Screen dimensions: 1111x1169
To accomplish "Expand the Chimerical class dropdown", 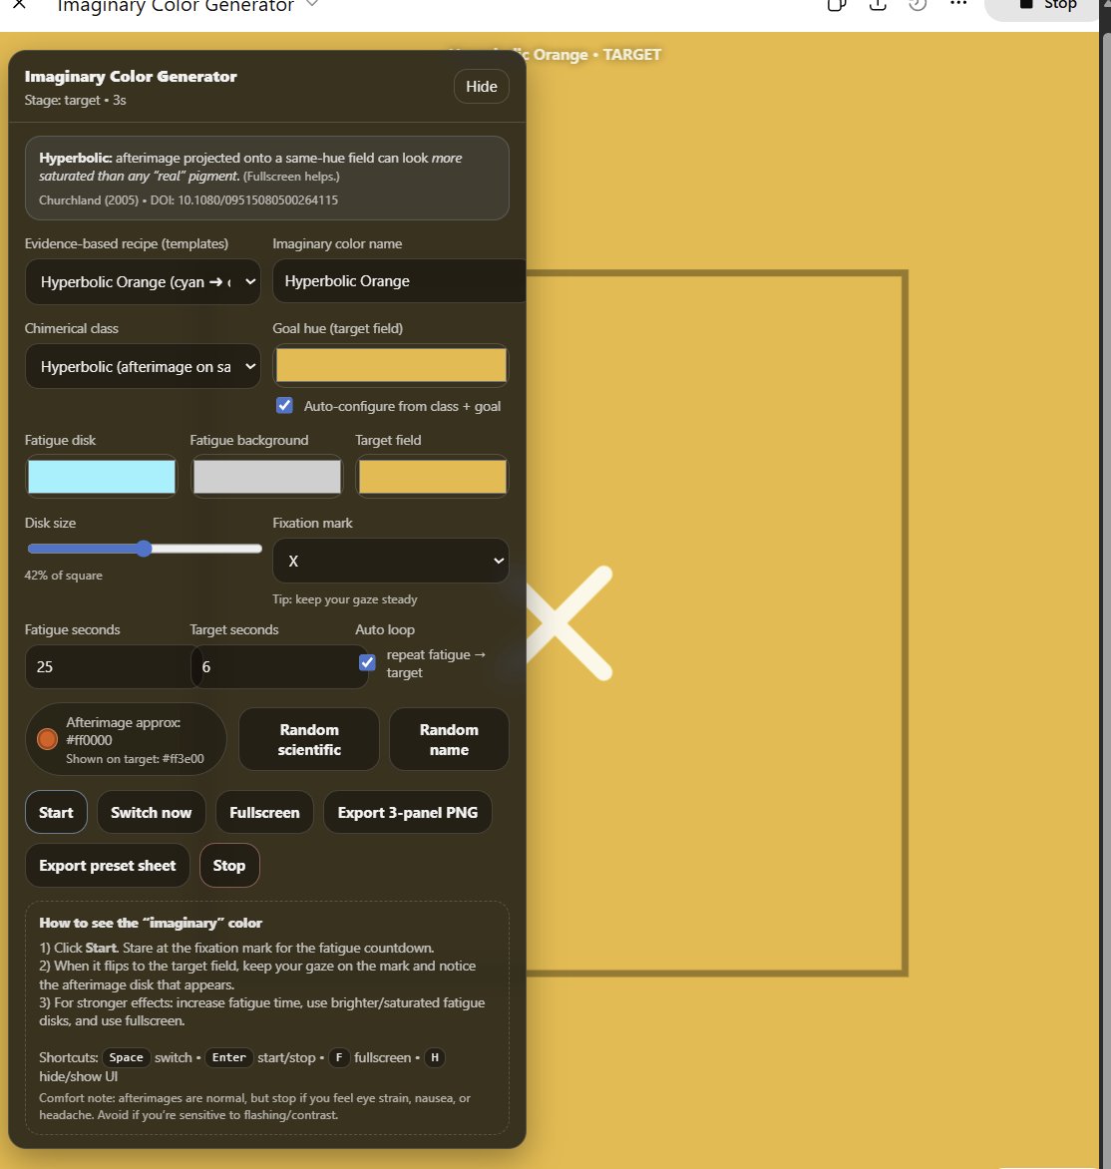I will 143,367.
